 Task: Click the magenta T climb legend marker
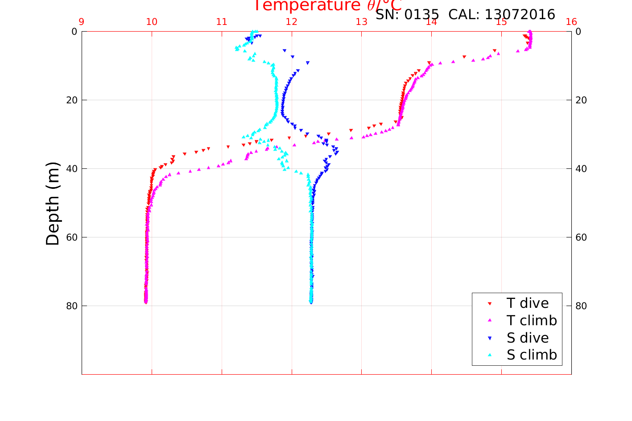(489, 320)
